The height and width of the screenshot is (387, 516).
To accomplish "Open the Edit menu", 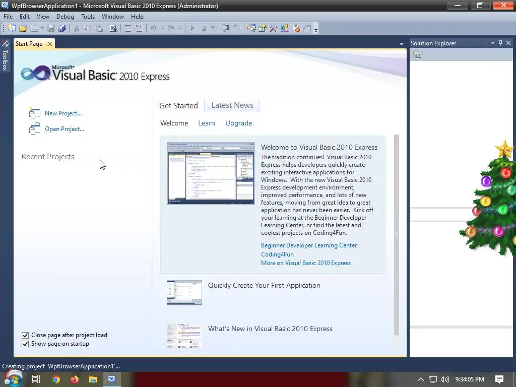I will click(x=24, y=17).
